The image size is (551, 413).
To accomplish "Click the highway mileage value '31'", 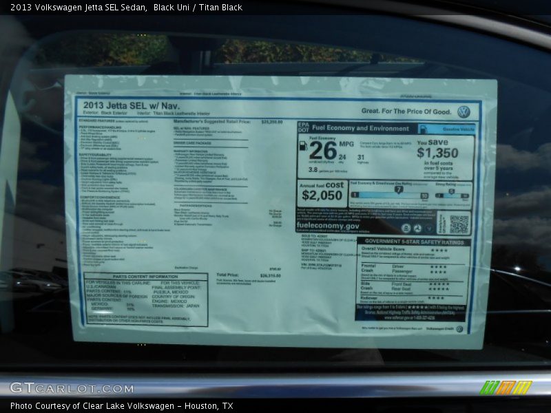I will pos(361,158).
